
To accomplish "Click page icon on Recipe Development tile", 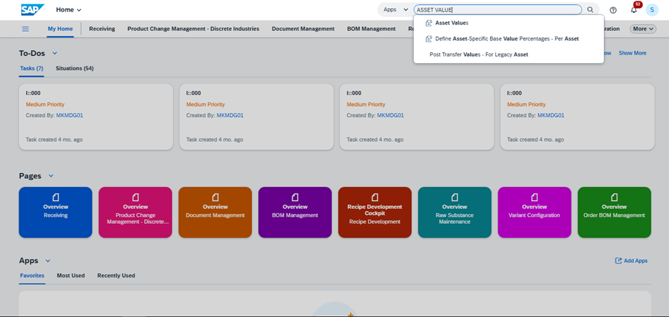I will (x=375, y=197).
